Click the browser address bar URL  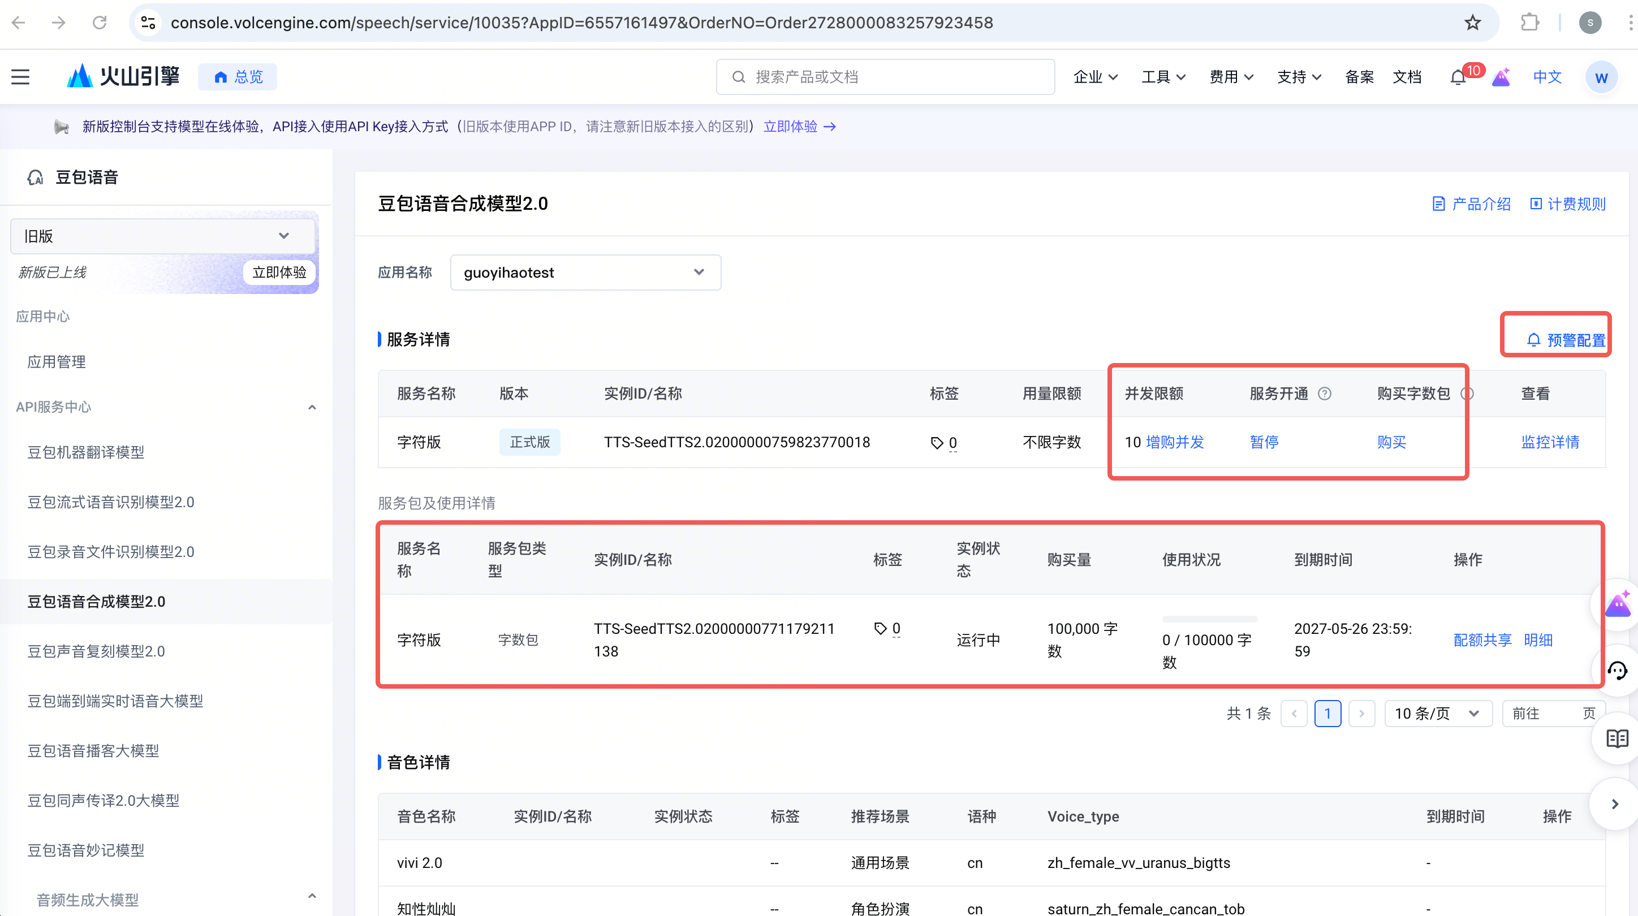[582, 23]
